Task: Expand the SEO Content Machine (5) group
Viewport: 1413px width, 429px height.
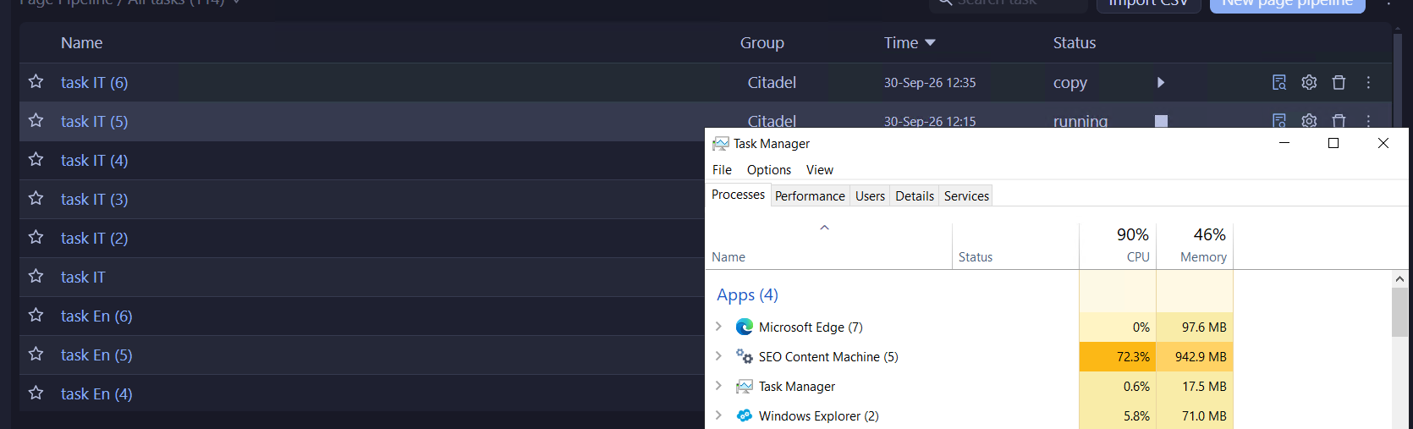Action: click(718, 356)
